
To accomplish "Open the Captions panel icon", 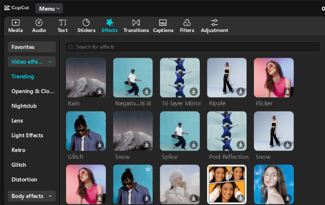I will click(163, 23).
